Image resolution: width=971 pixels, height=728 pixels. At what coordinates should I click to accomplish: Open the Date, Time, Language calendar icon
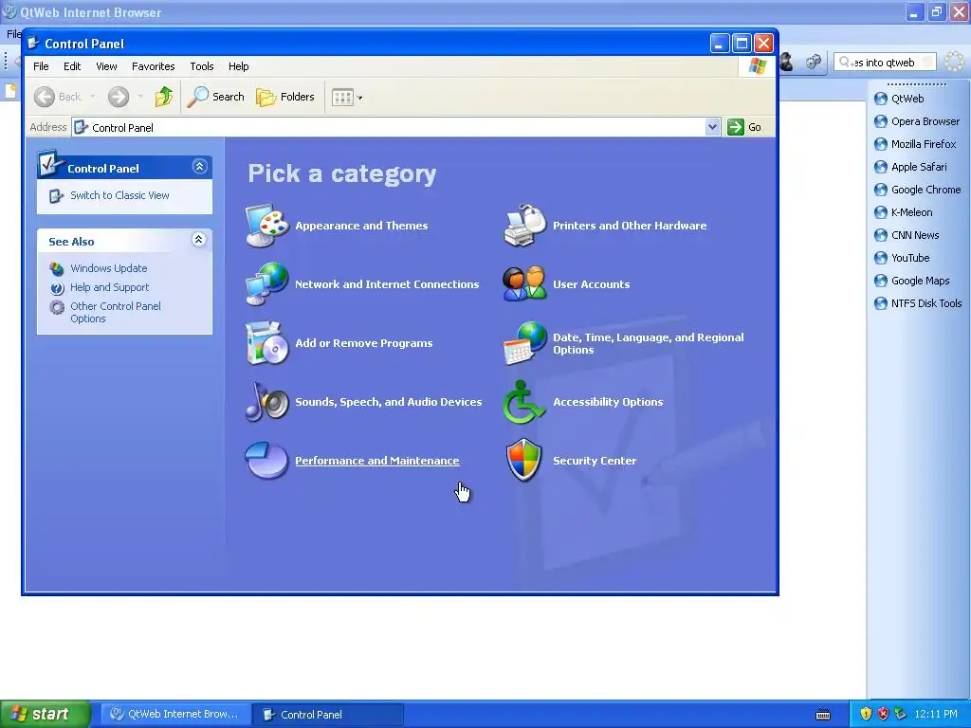(x=524, y=343)
